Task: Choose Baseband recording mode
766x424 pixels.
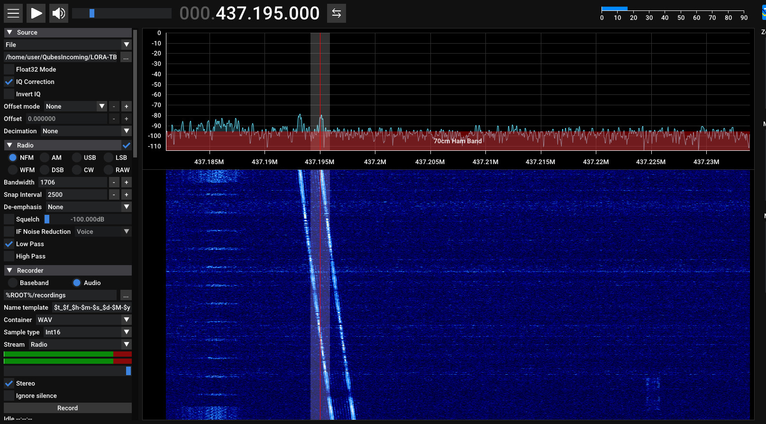Action: (13, 283)
